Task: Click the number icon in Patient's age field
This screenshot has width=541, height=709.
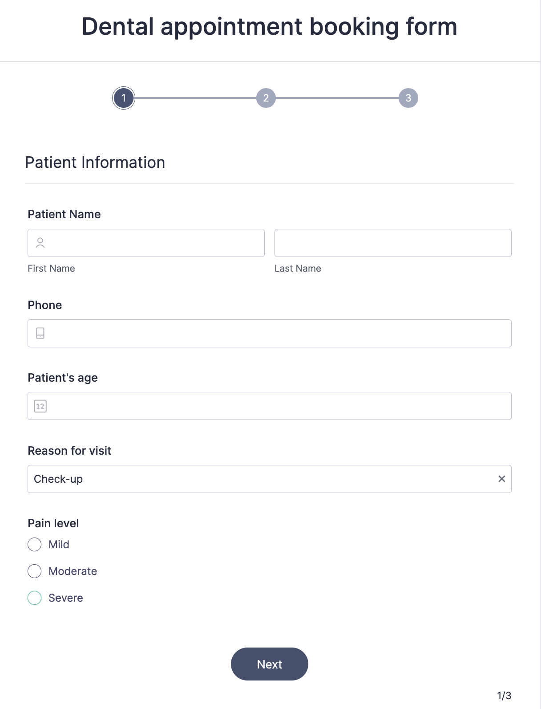Action: (40, 406)
